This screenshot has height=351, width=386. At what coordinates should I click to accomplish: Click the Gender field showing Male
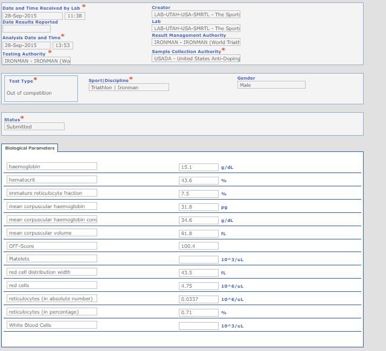271,85
